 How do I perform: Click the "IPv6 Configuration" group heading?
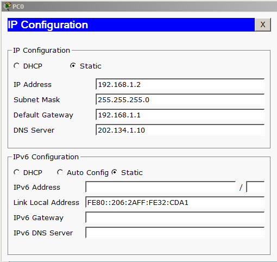coord(46,157)
